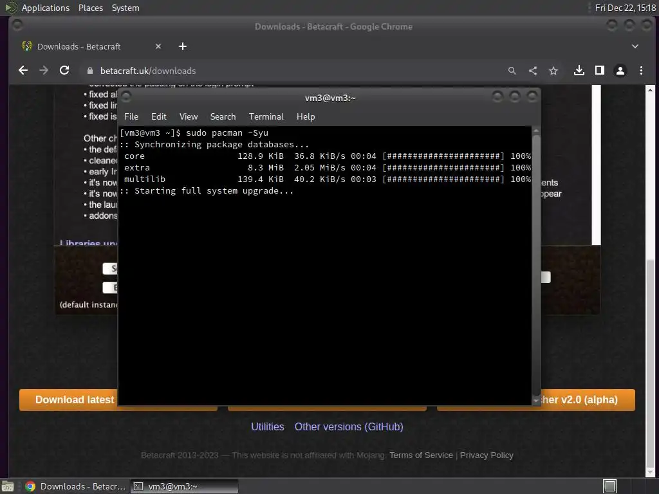659x494 pixels.
Task: Click the v2.0 (alpha) launcher button
Action: point(588,399)
